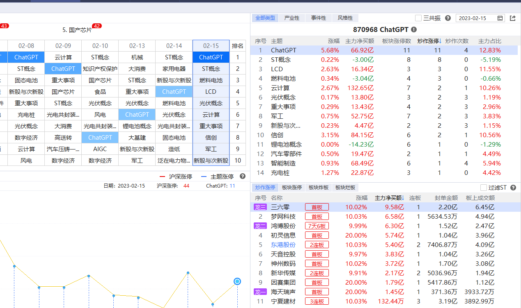Click ChatGPT cell under 02-15 column

click(211, 57)
